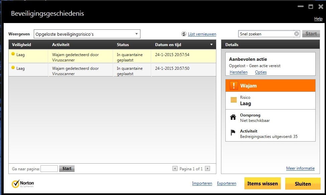The height and width of the screenshot is (195, 326).
Task: Click Laag cell in the 20:57:54 row
Action: [20, 55]
